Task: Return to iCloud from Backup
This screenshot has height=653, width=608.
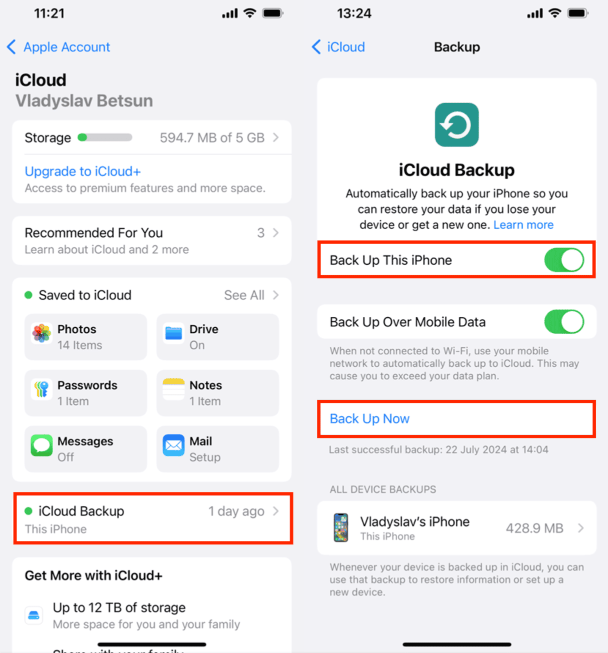Action: pyautogui.click(x=338, y=47)
